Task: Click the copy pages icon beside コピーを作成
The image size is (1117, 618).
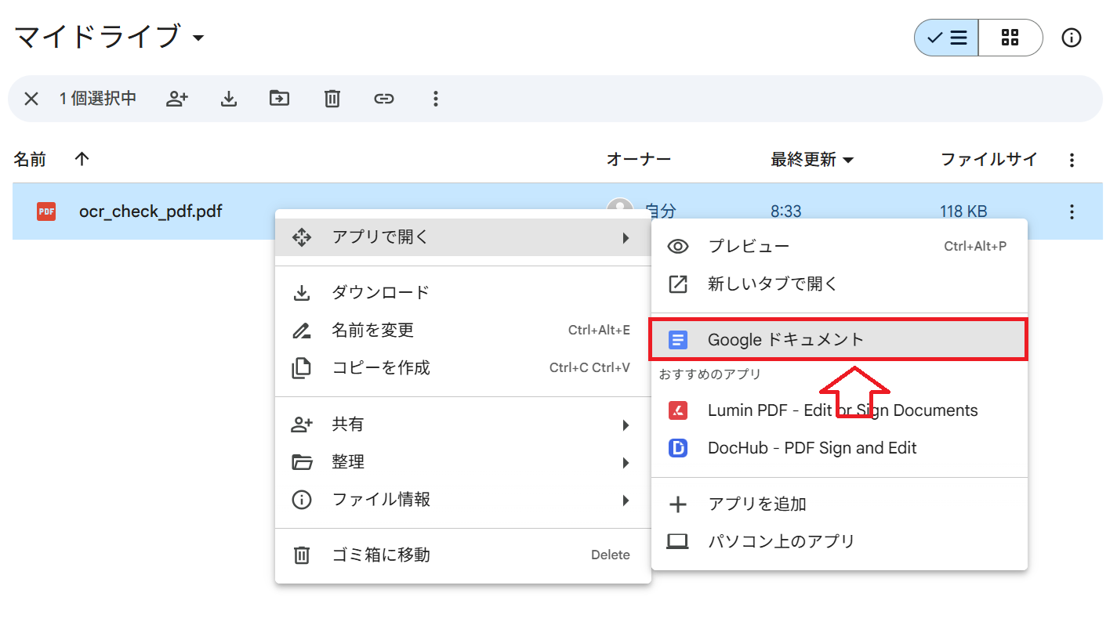Action: coord(302,368)
